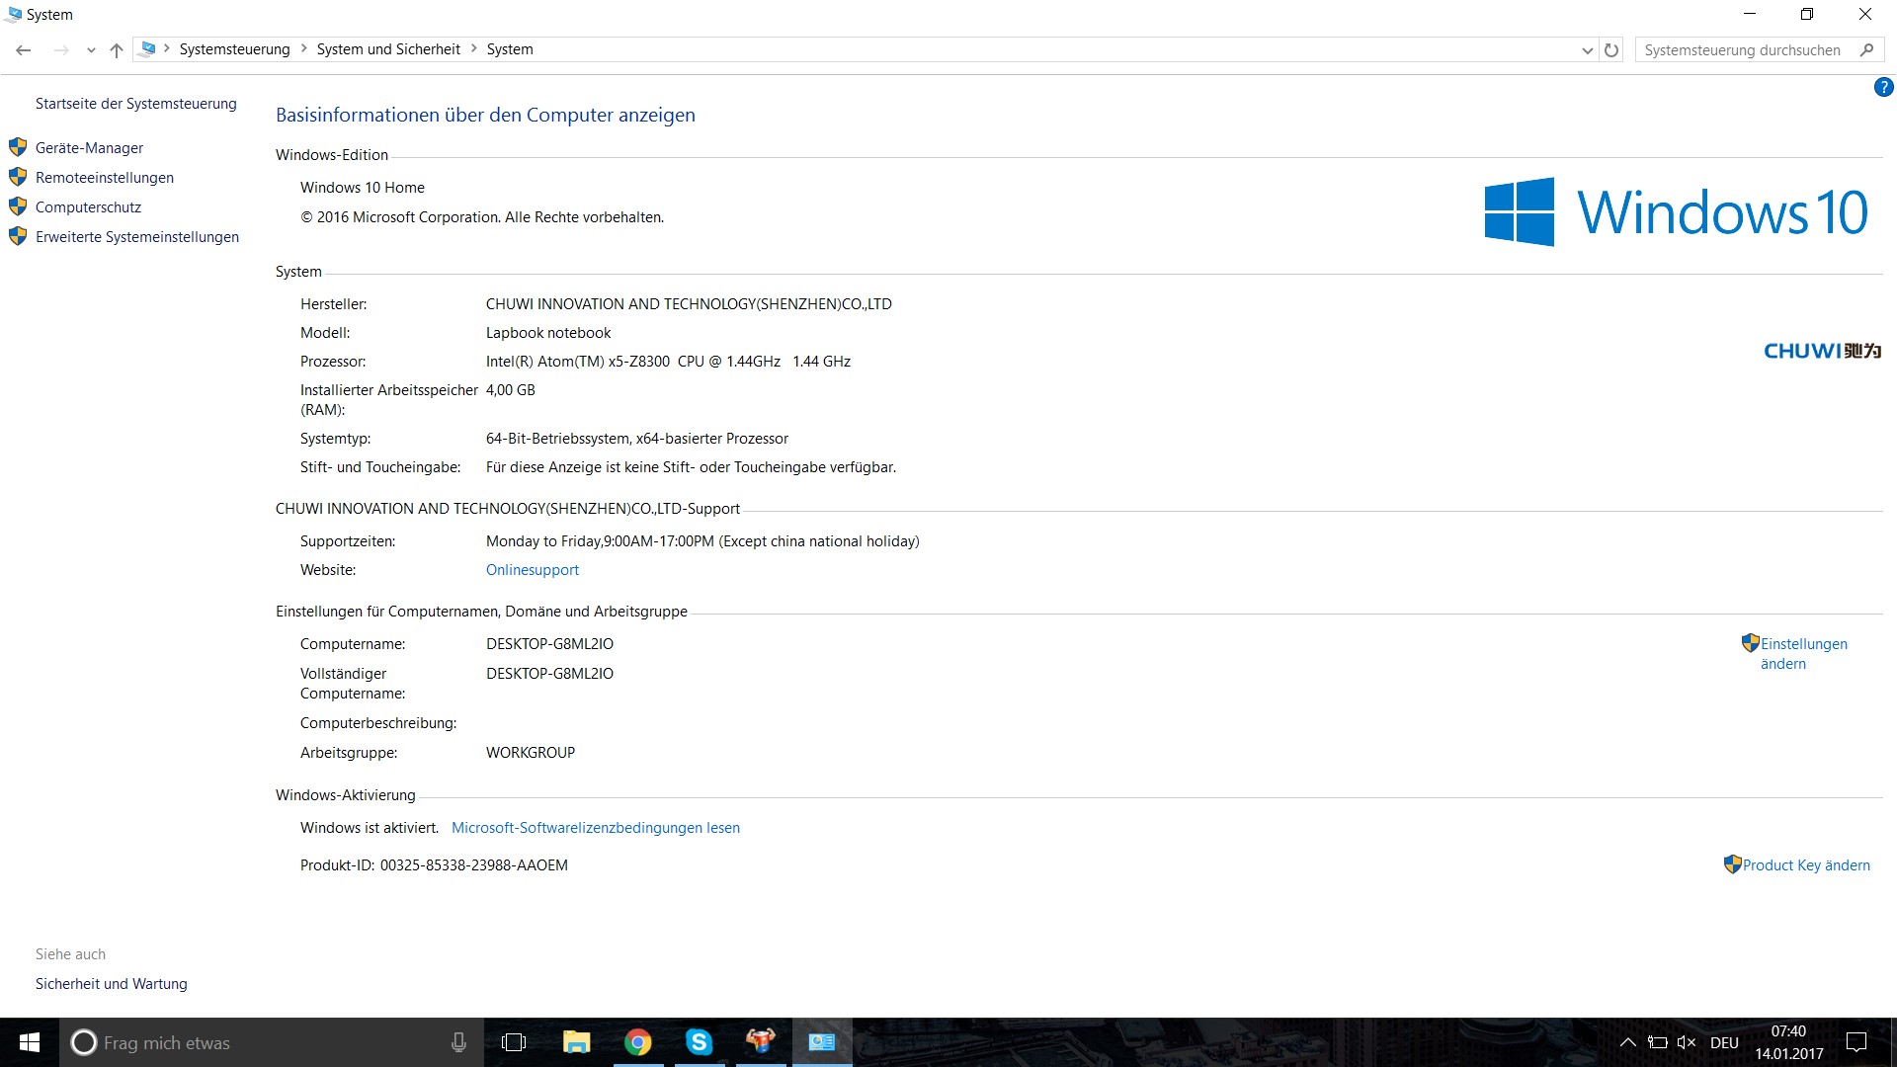Show hidden tray icons arrow
Screen dimensions: 1897x1067
1627,1042
